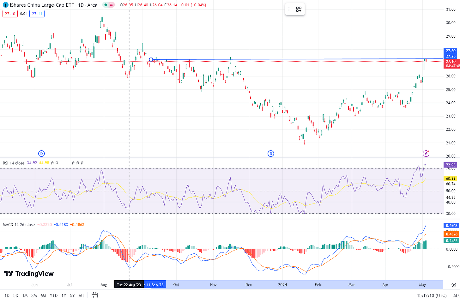The width and height of the screenshot is (460, 298).
Task: Click the RSI 14 close indicator label
Action: [x=14, y=163]
